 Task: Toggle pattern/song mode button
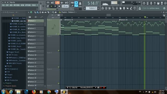47,6
